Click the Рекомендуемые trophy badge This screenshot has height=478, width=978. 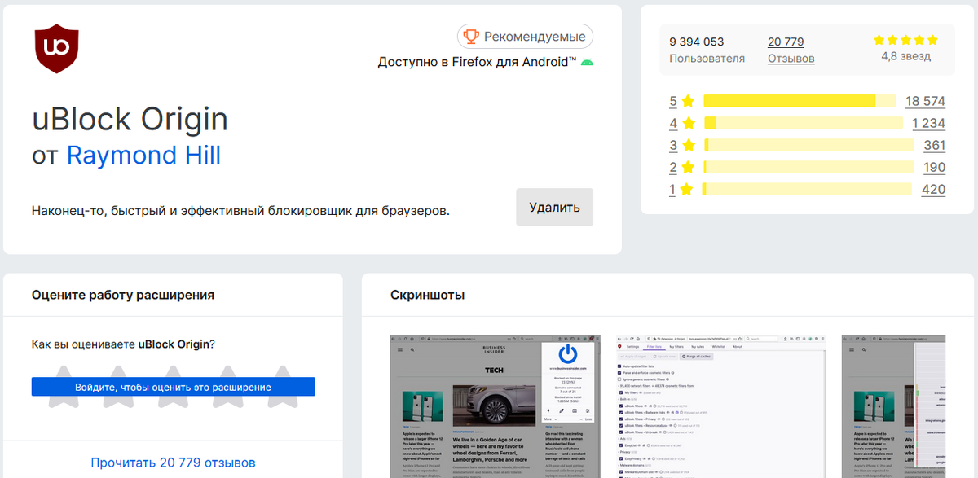(x=526, y=37)
